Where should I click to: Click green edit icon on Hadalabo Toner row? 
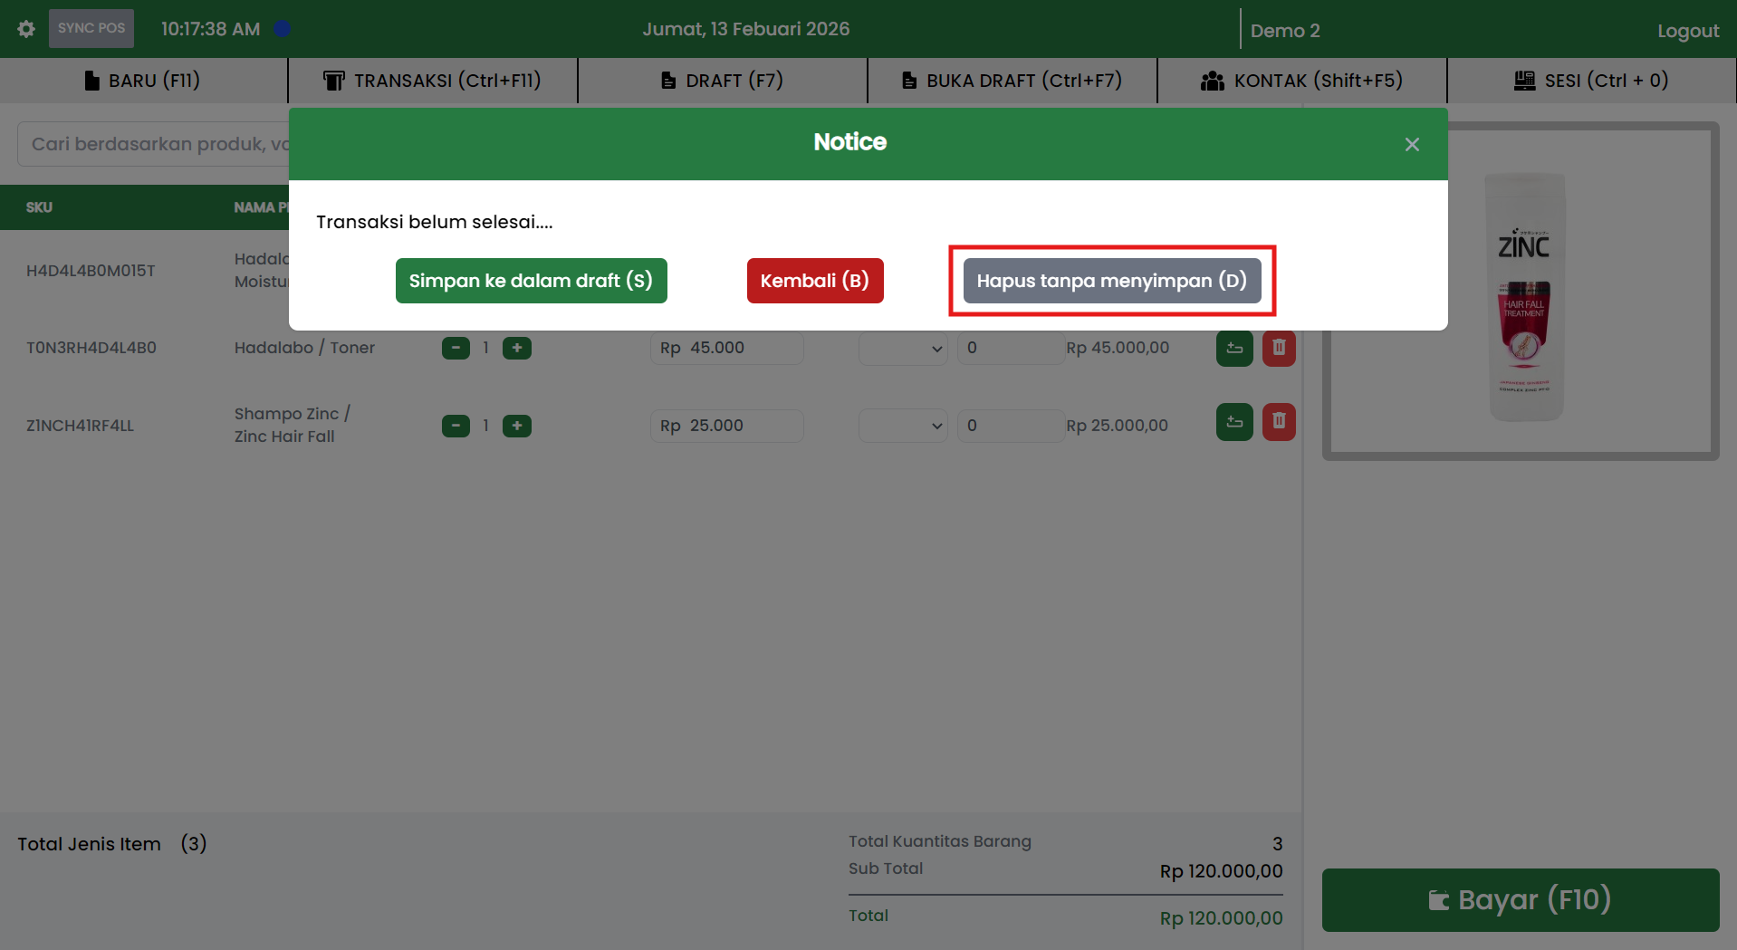[1233, 348]
